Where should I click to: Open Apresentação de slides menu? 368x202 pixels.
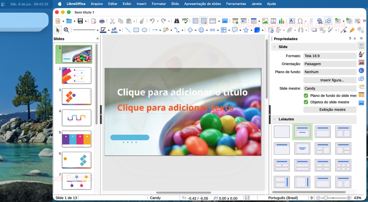coord(202,4)
